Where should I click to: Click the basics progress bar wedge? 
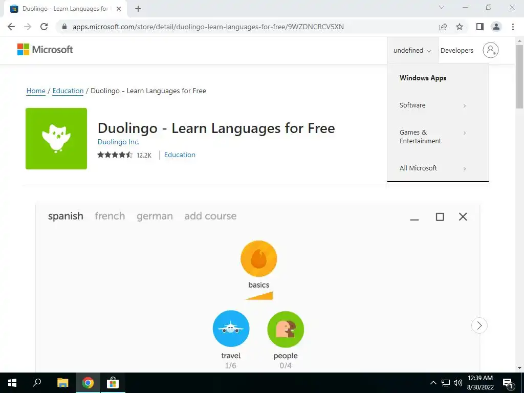pos(259,296)
